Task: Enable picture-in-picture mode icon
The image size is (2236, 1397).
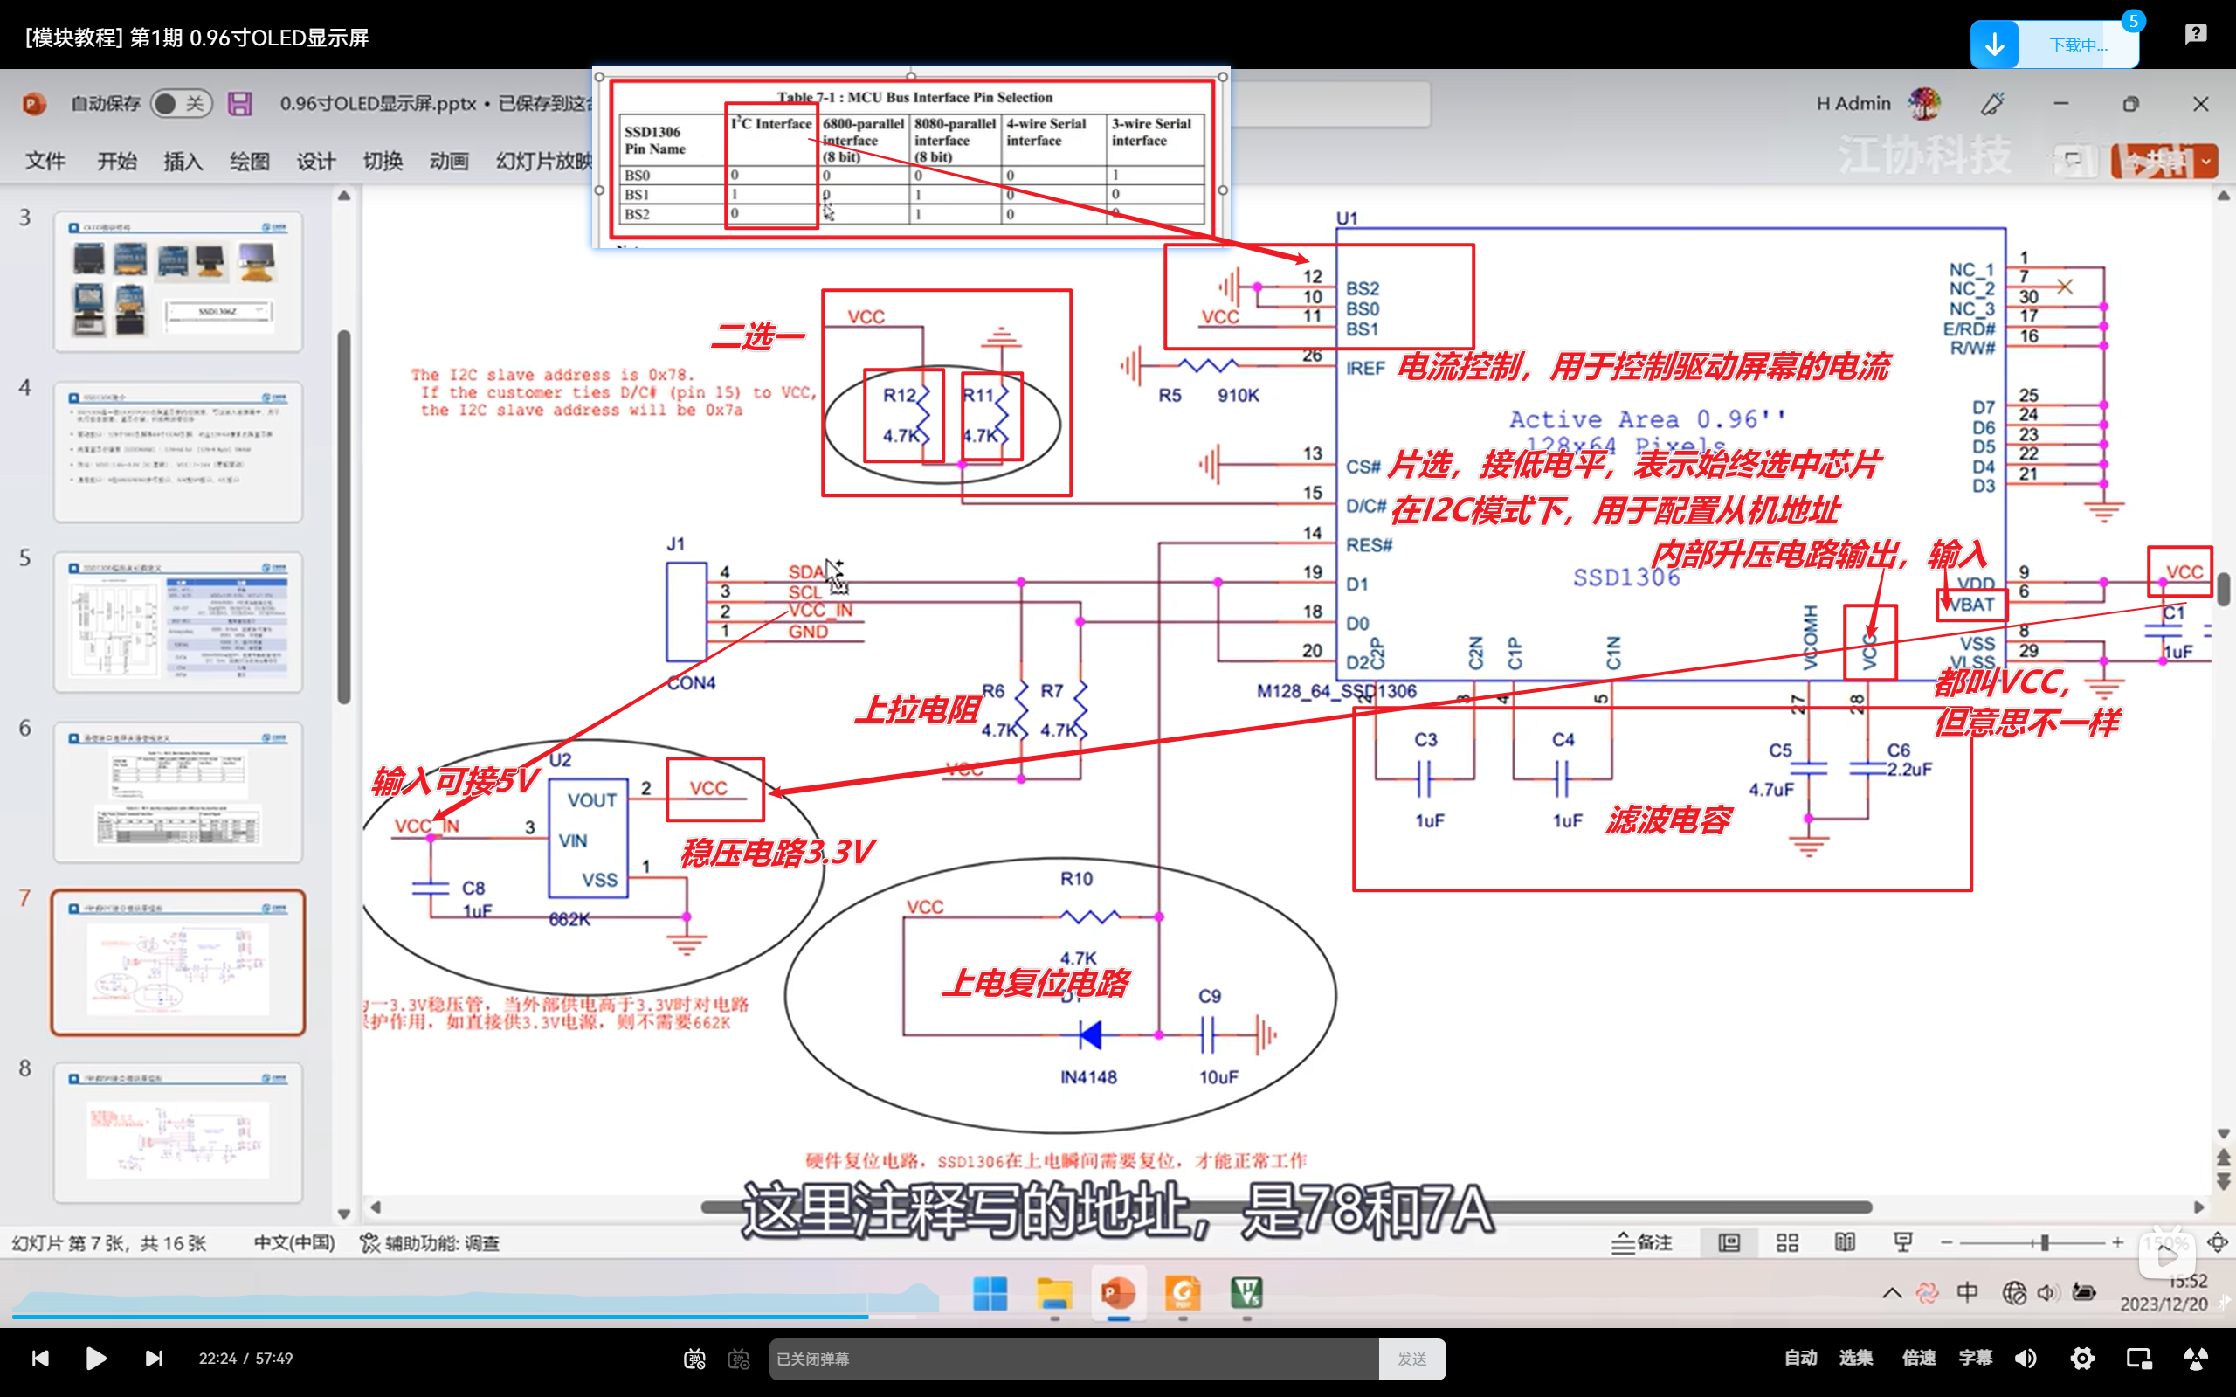Action: point(2139,1359)
